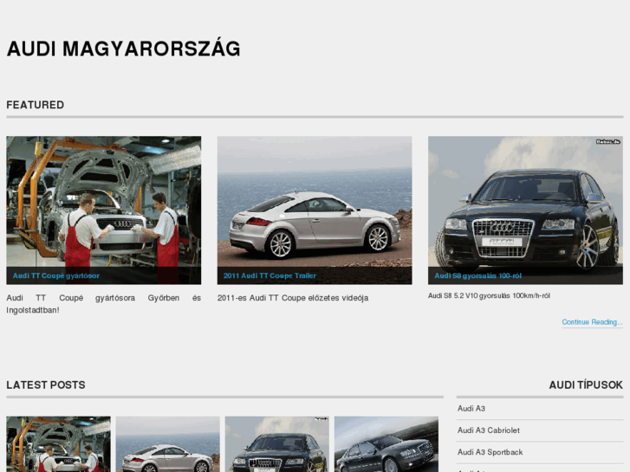Image resolution: width=630 pixels, height=472 pixels.
Task: Select the 'Audi Típusok' sidebar heading
Action: pos(586,385)
